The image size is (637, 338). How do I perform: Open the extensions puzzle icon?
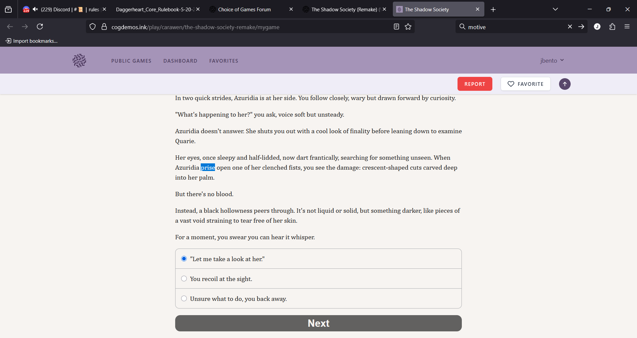pyautogui.click(x=612, y=27)
